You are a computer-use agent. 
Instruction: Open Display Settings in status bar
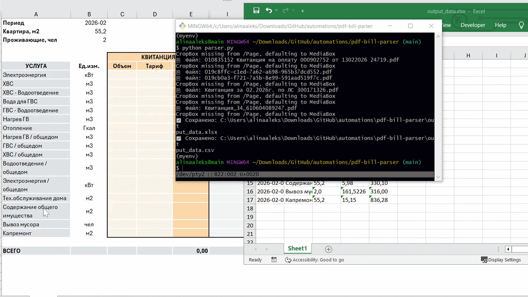pos(501,260)
